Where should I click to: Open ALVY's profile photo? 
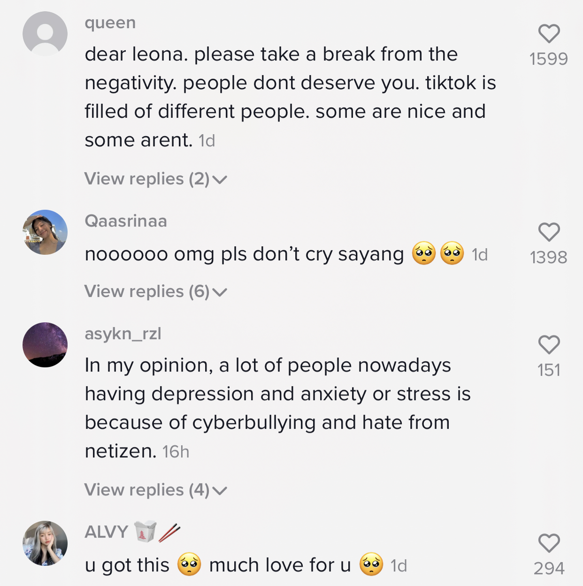pyautogui.click(x=45, y=543)
